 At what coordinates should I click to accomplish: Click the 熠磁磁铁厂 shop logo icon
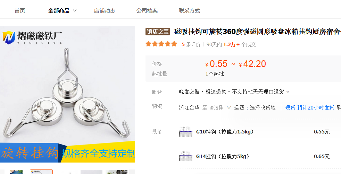[x=9, y=37]
